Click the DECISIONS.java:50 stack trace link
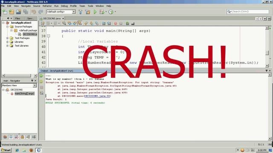Viewport: 273px width, 153px height. (97, 96)
